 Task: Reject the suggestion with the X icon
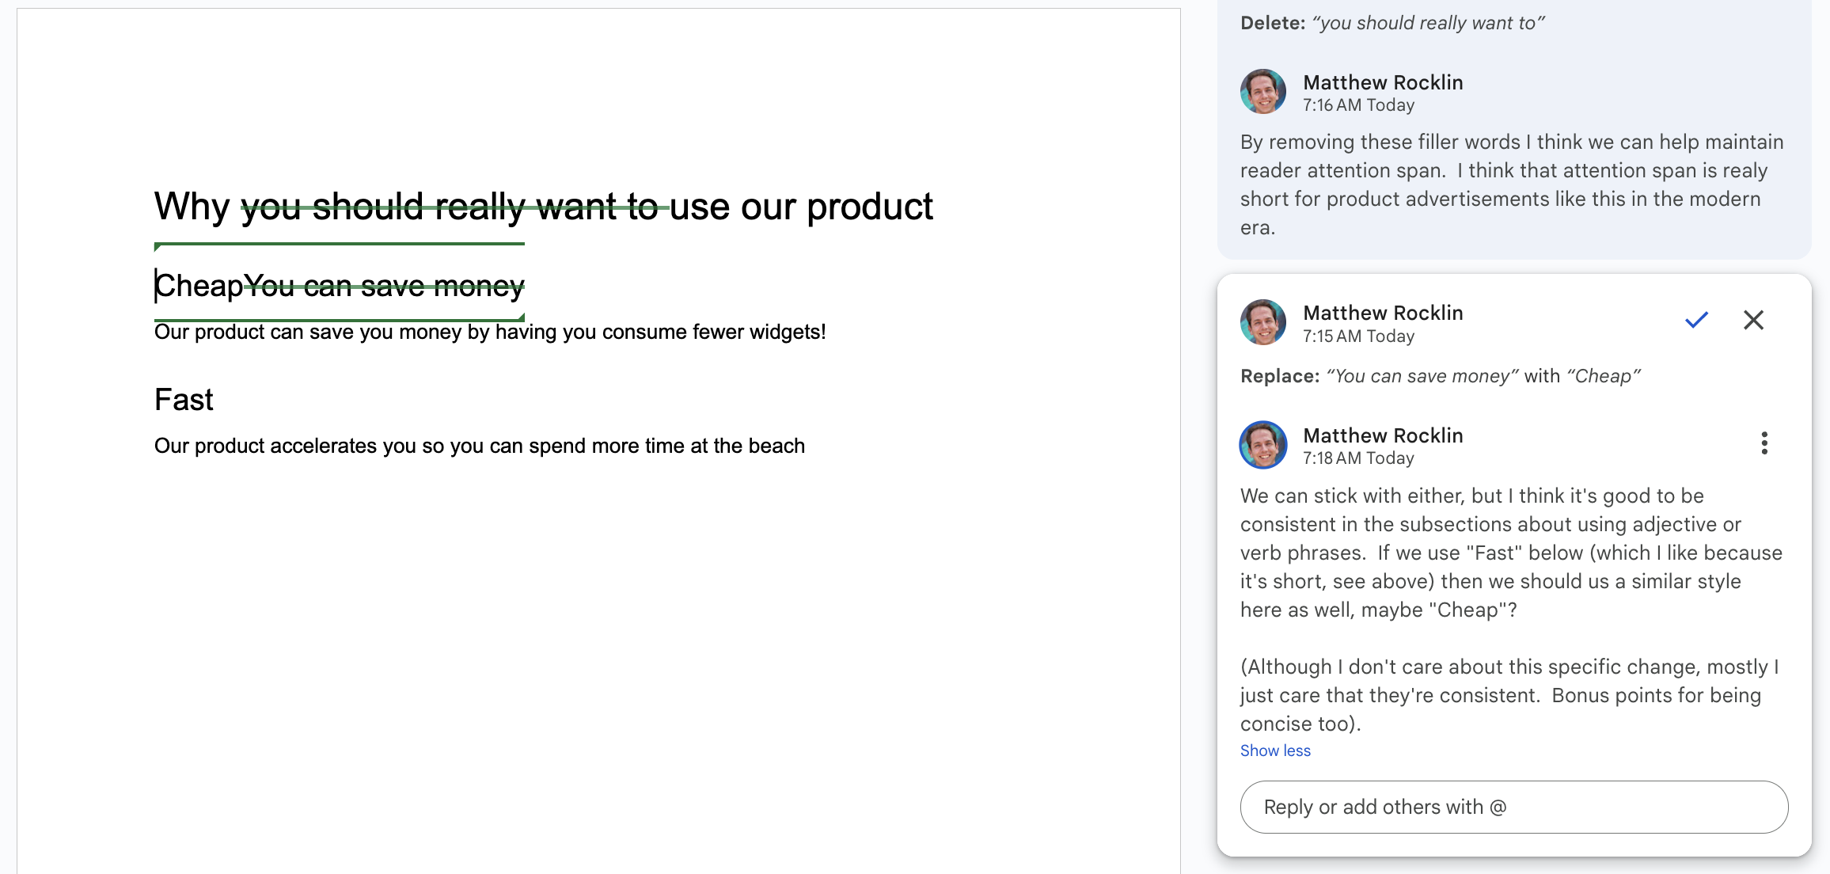pos(1753,320)
